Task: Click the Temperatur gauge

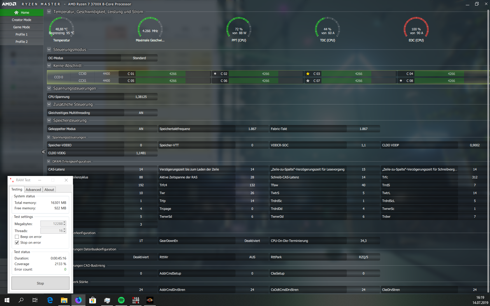Action: 61,29
